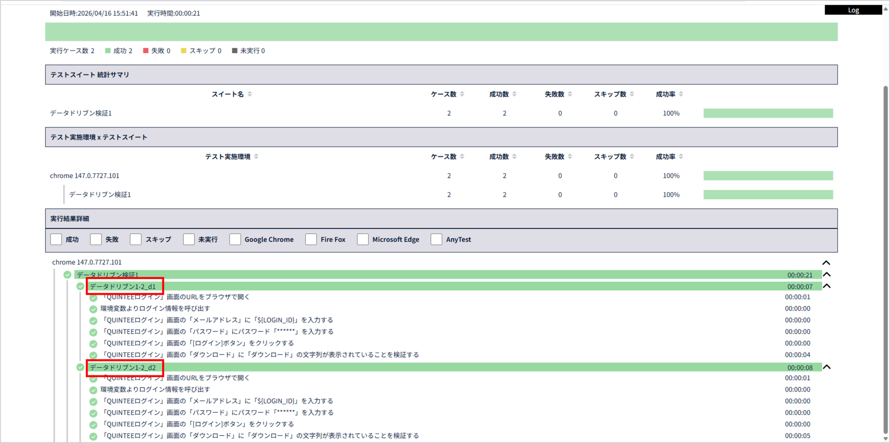Click the vertical scrollbar on right edge
Viewport: 890px width, 443px height.
(x=885, y=259)
